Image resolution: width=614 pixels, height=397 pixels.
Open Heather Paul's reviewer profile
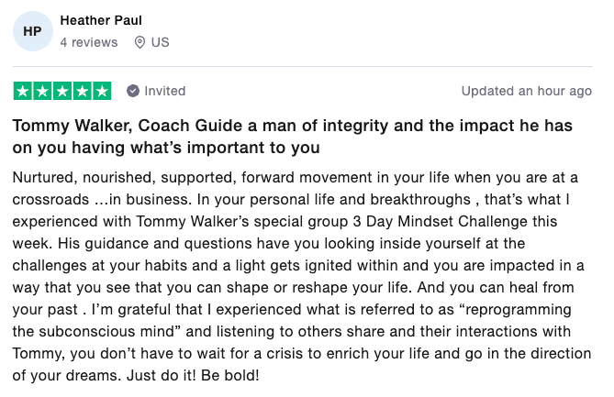coord(101,20)
